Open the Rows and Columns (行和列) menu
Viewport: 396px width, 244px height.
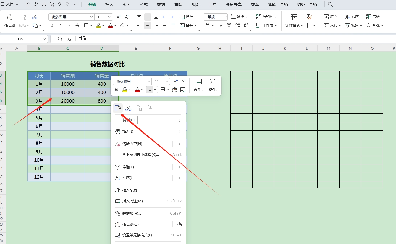tap(267, 17)
